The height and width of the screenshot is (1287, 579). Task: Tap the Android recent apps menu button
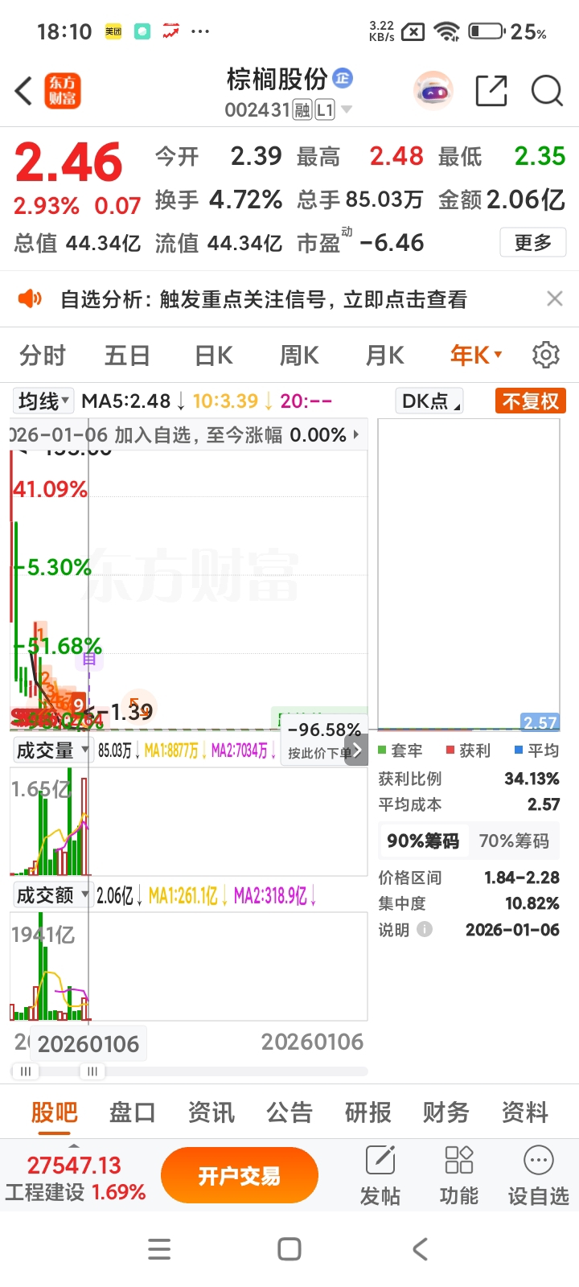[x=159, y=1249]
